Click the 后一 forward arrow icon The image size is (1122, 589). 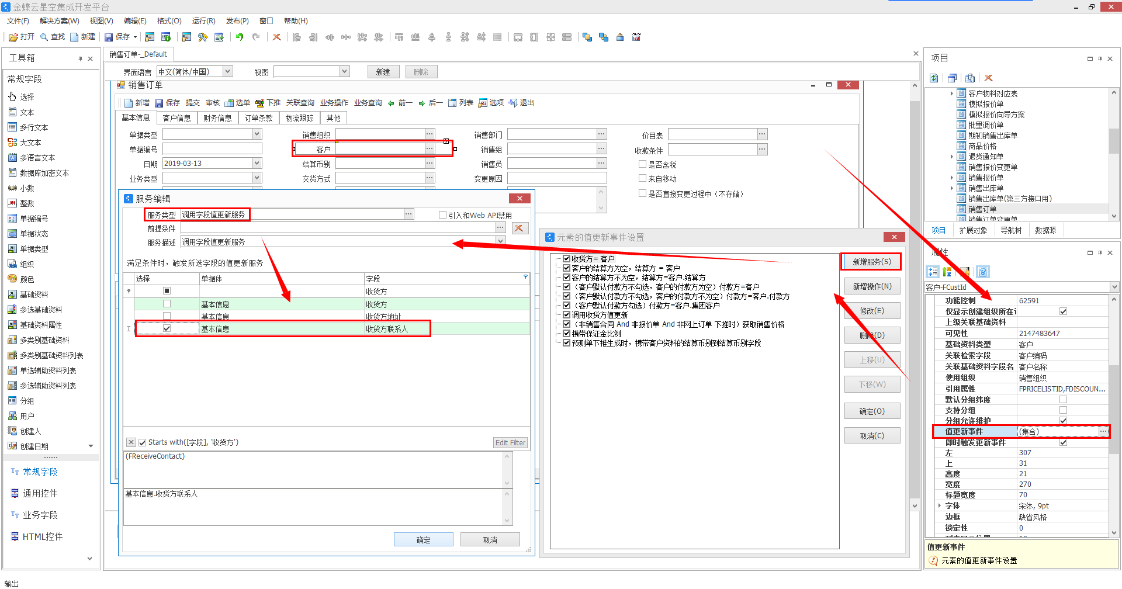click(421, 103)
